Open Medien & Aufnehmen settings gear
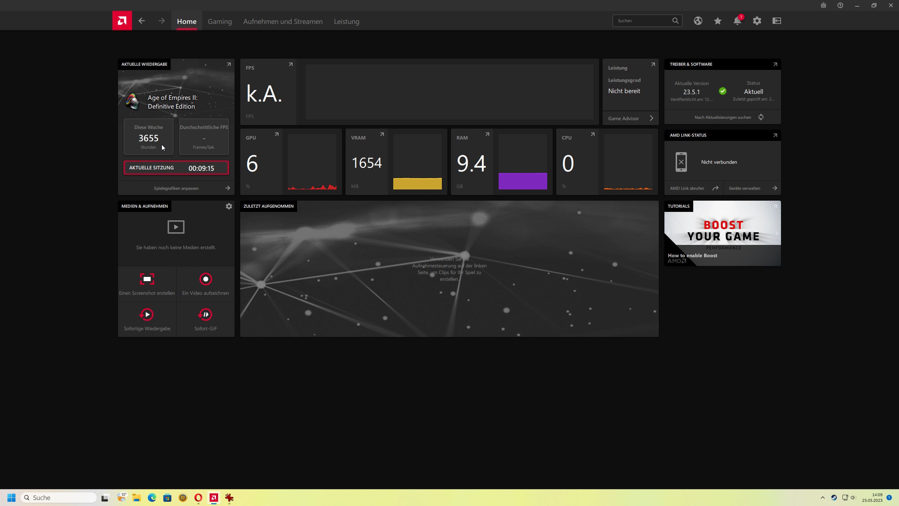Screen dimensions: 899x506 (x=229, y=206)
